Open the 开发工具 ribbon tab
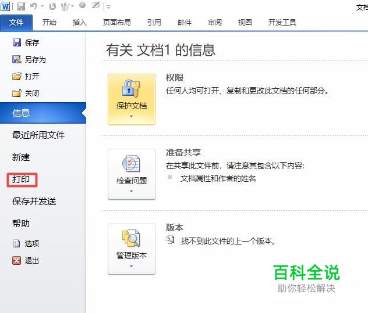This screenshot has width=368, height=313. click(x=282, y=23)
